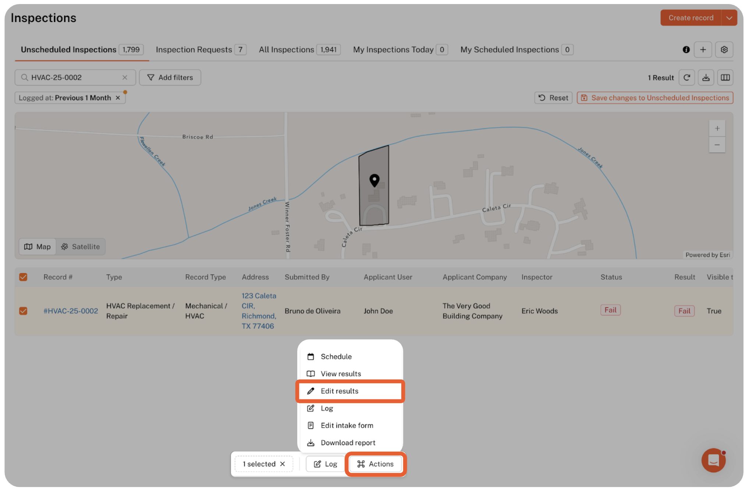Zoom out on the map
749x494 pixels.
click(x=717, y=145)
